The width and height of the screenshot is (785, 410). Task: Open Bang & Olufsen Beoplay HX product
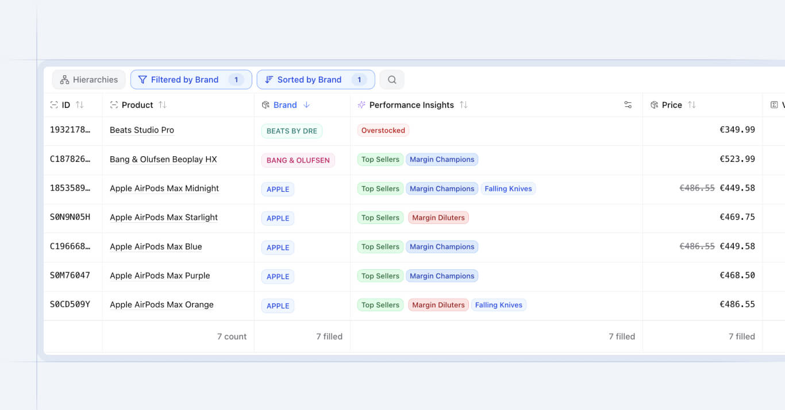pyautogui.click(x=163, y=160)
